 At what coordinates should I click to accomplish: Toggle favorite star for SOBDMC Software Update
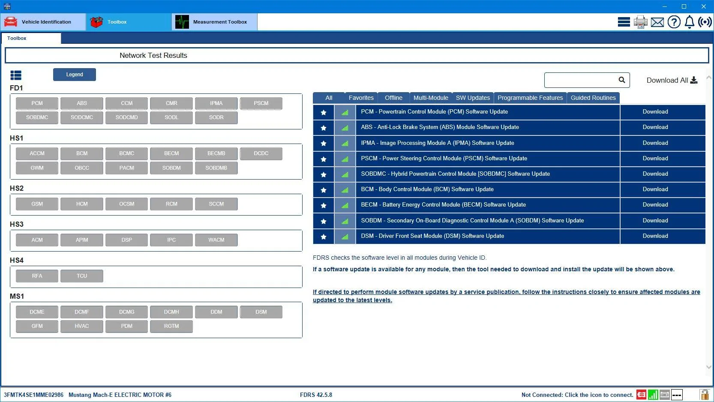324,174
